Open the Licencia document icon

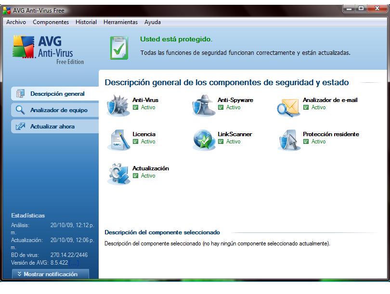click(x=118, y=140)
